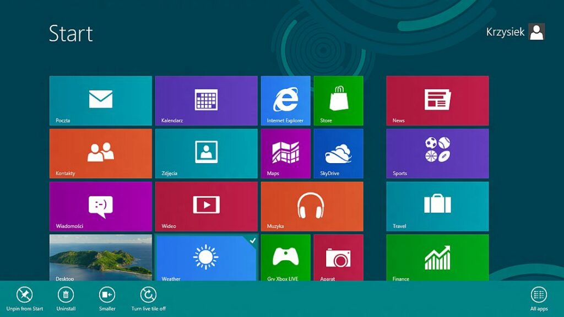The width and height of the screenshot is (564, 317).
Task: Launch the Aparat camera tile
Action: (338, 257)
